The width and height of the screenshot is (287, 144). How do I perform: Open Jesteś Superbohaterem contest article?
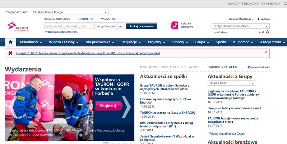pyautogui.click(x=167, y=138)
